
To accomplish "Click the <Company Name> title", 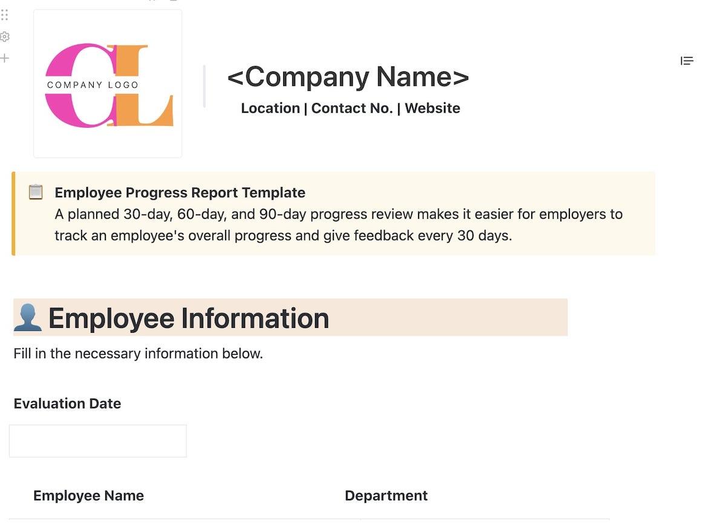I will [348, 77].
